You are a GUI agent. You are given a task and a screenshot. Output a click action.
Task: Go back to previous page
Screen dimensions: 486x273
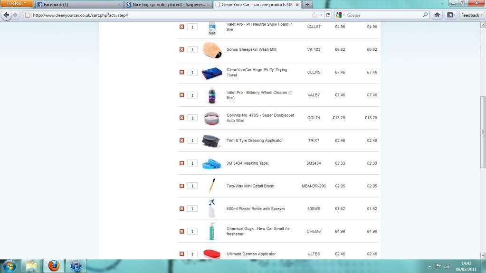6,15
